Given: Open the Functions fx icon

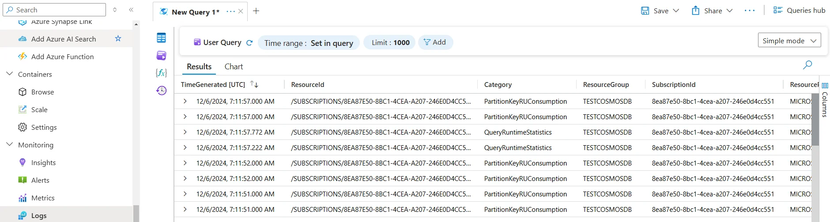Looking at the screenshot, I should pyautogui.click(x=161, y=73).
